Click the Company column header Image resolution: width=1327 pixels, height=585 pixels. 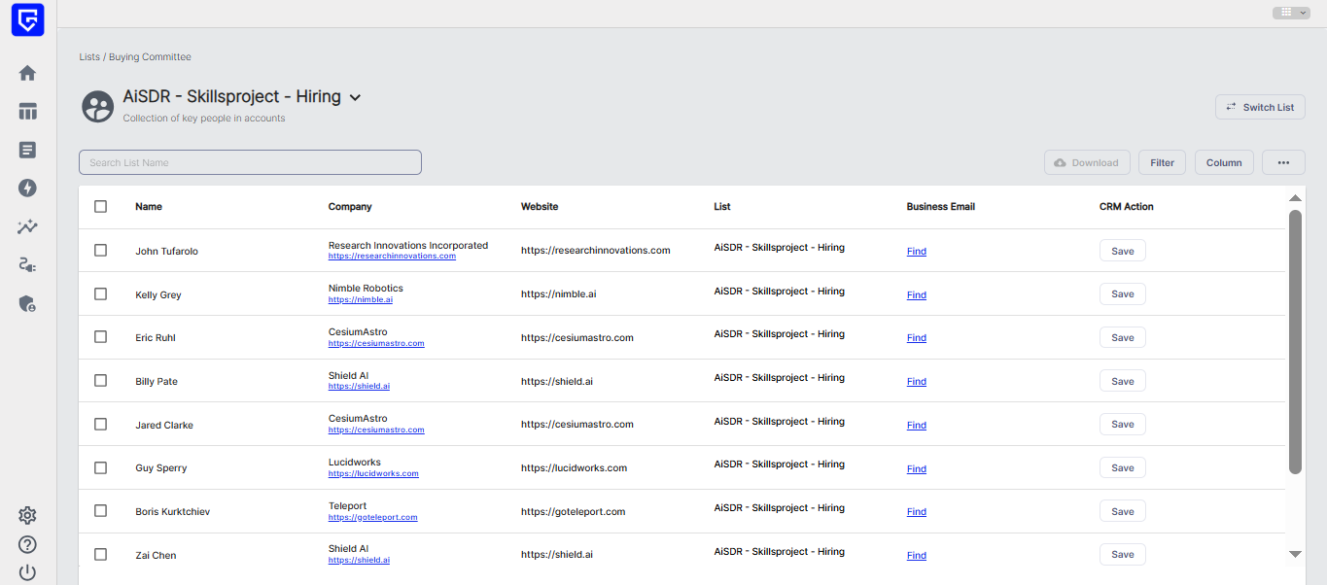(350, 207)
